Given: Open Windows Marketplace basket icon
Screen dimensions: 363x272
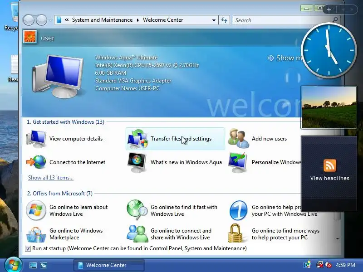Looking at the screenshot, I should pos(36,234).
